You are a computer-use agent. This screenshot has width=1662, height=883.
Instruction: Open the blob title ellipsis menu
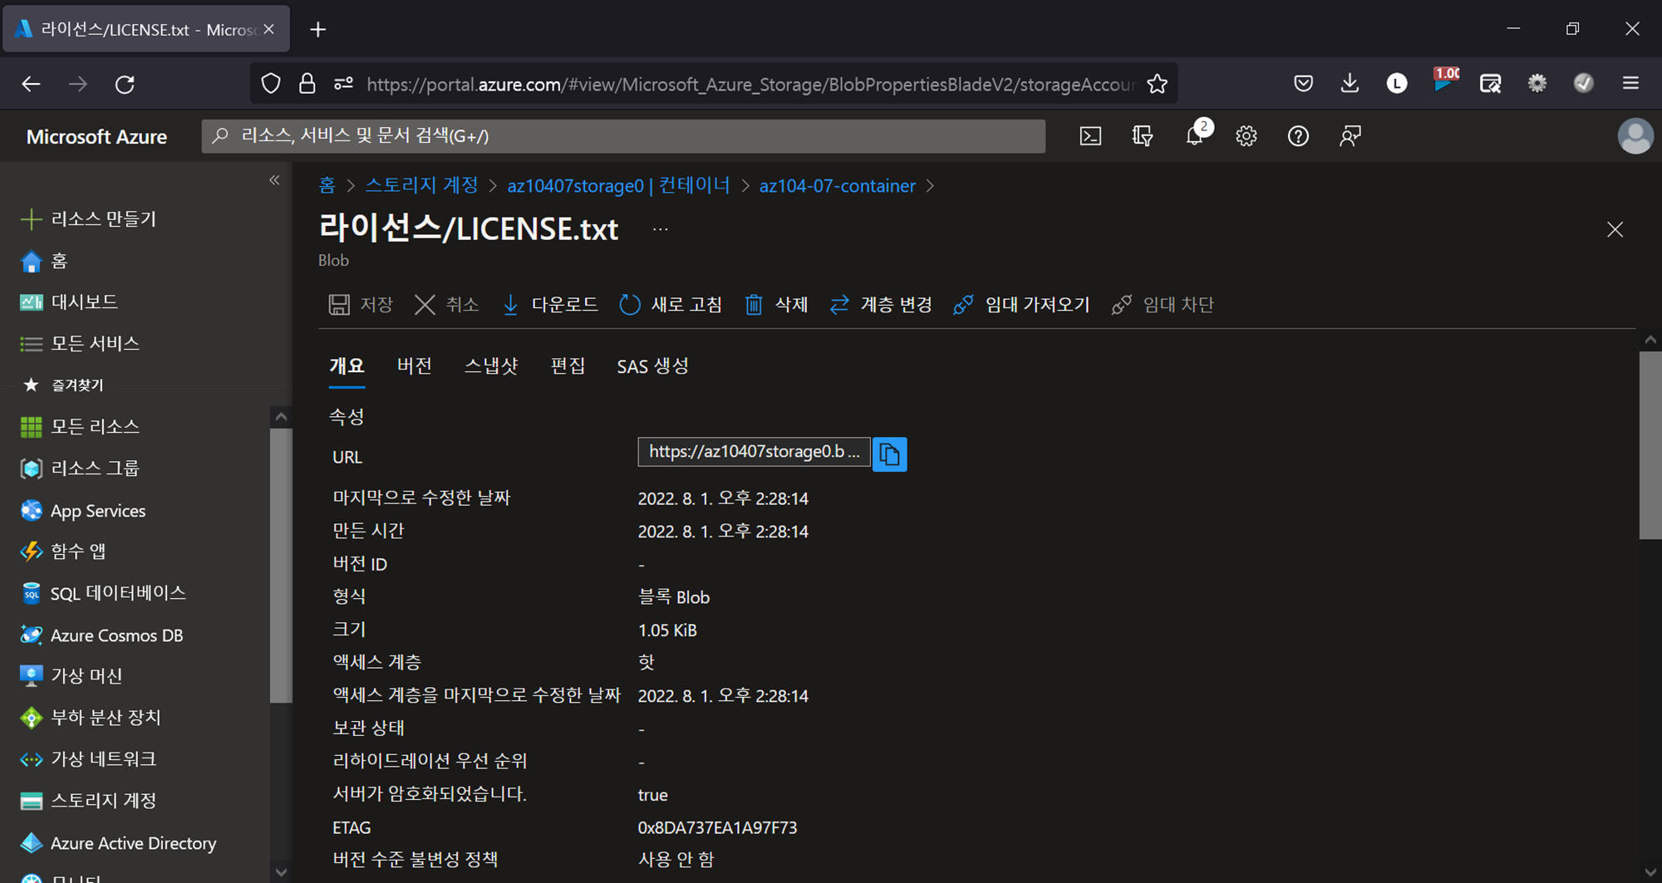pyautogui.click(x=660, y=229)
